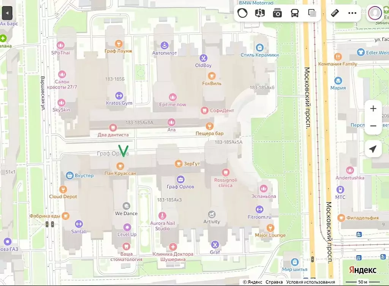Click building label 183-185Ак6
Viewport: 389px width, 286px height.
262,87
